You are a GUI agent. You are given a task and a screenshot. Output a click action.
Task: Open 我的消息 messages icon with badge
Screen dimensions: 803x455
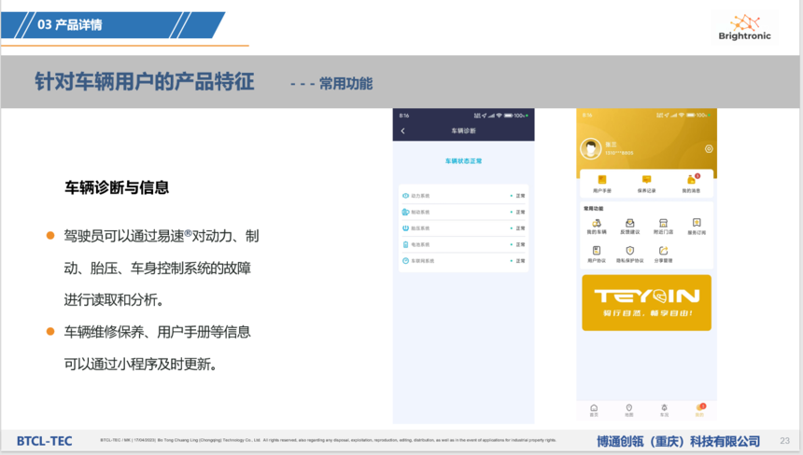tap(692, 179)
